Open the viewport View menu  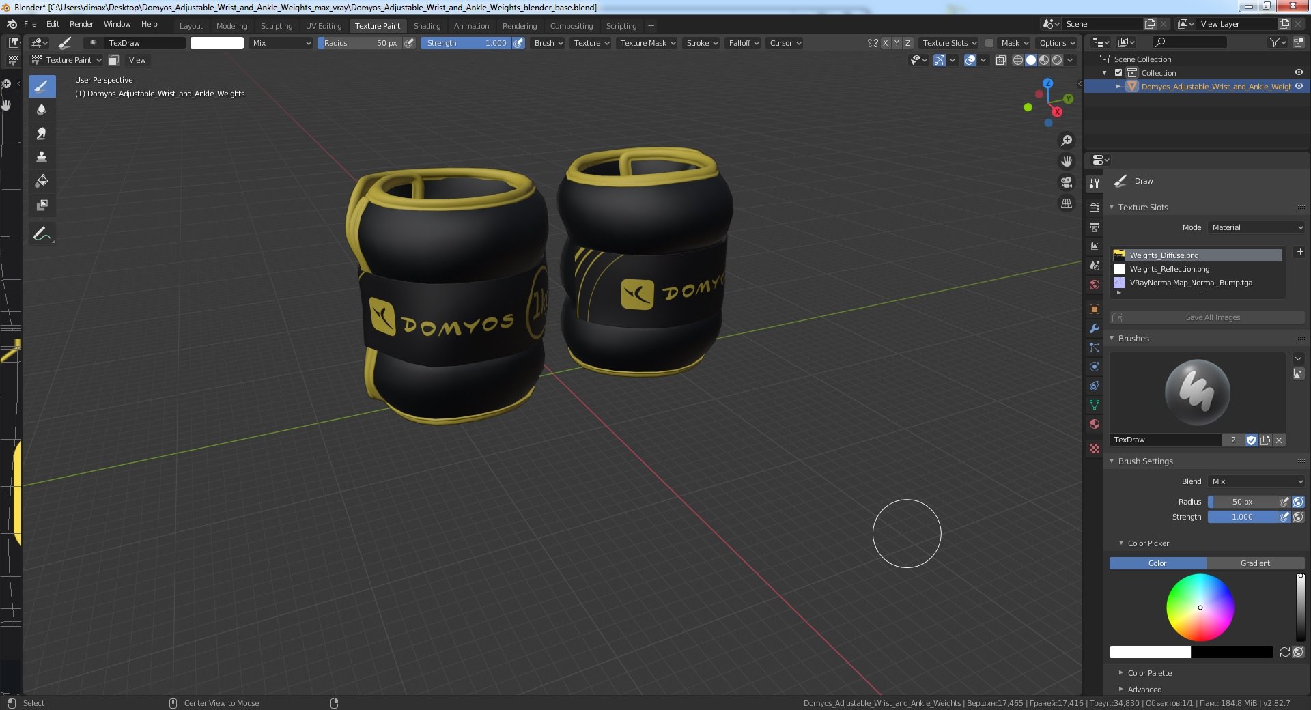(137, 60)
